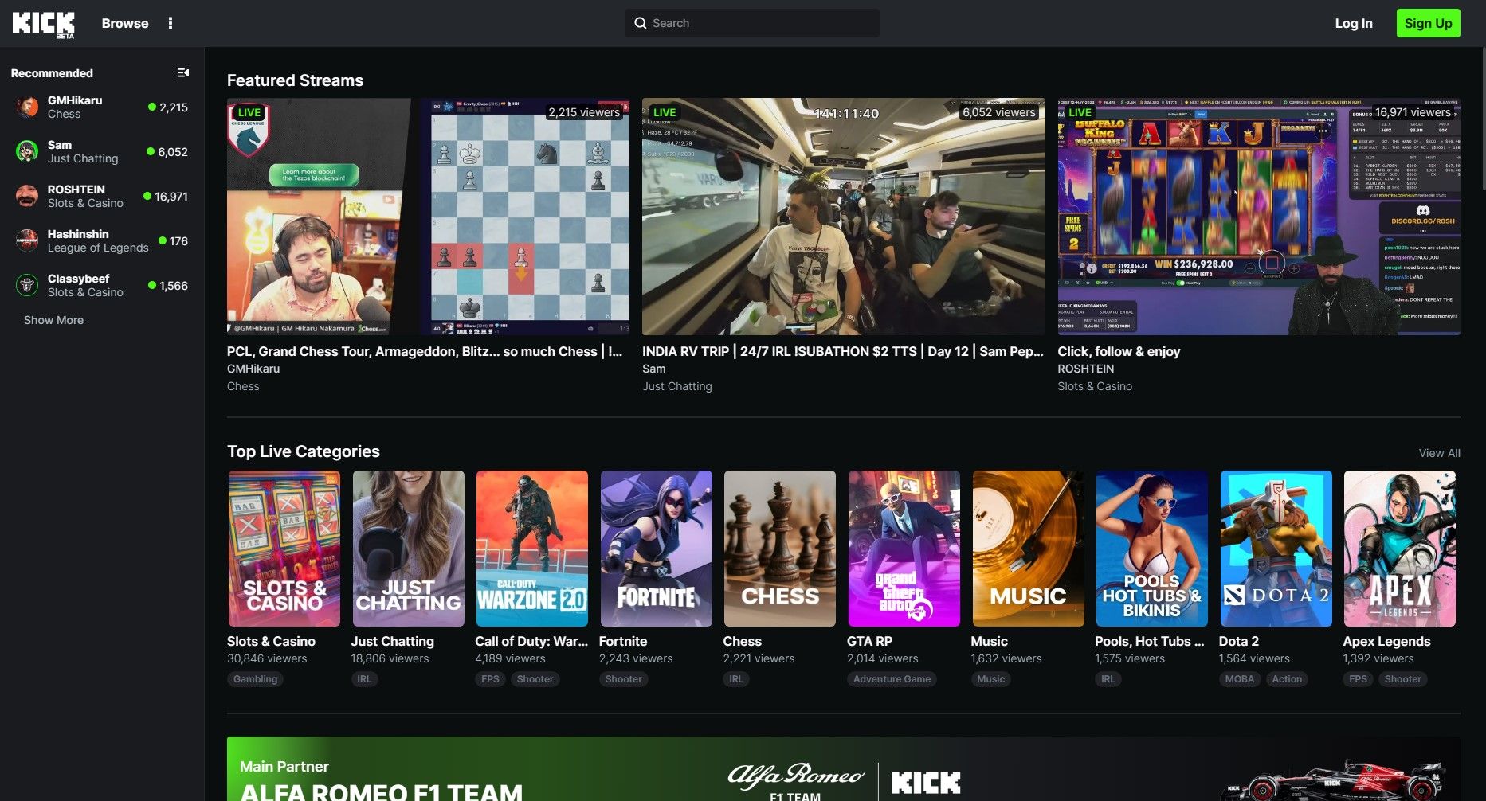Open the GMHikaru chess stream thumbnail
This screenshot has height=801, width=1486.
point(428,217)
